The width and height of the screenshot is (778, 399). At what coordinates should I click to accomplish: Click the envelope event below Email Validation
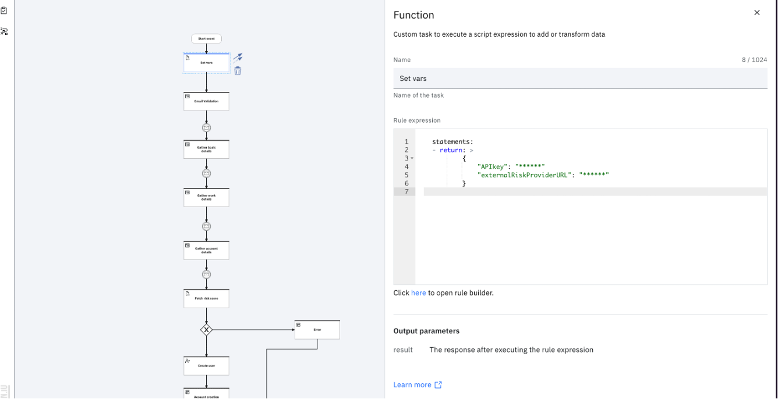[206, 128]
